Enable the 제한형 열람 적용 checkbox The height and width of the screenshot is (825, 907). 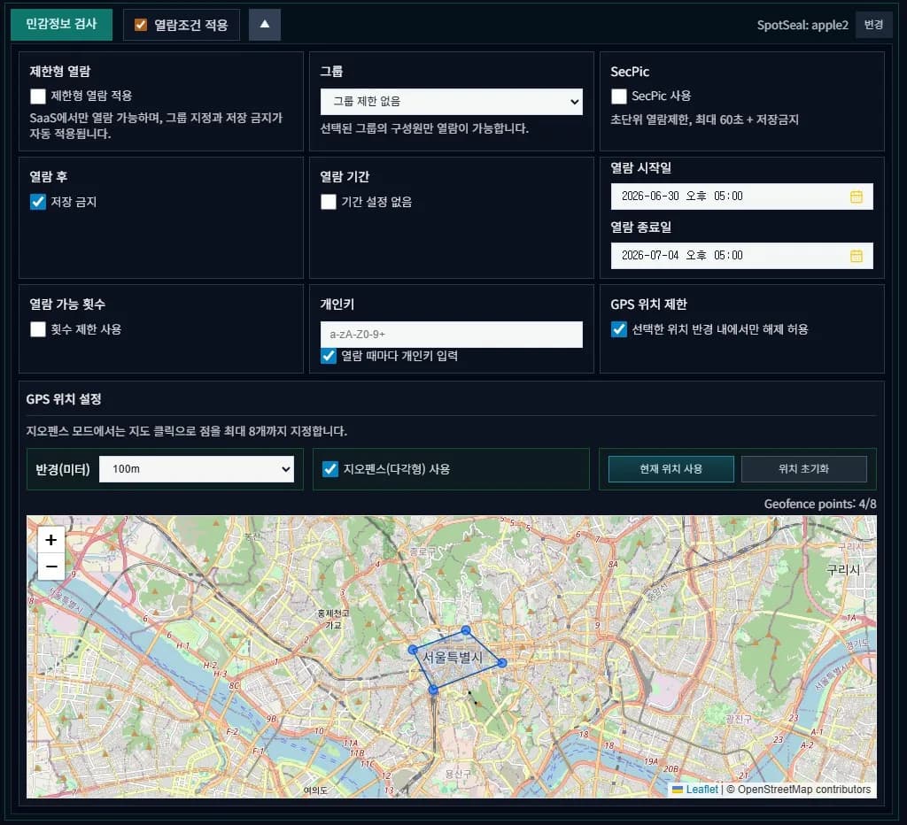tap(37, 96)
